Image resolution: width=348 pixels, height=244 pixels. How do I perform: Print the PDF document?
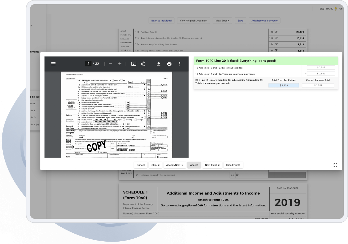coord(169,64)
